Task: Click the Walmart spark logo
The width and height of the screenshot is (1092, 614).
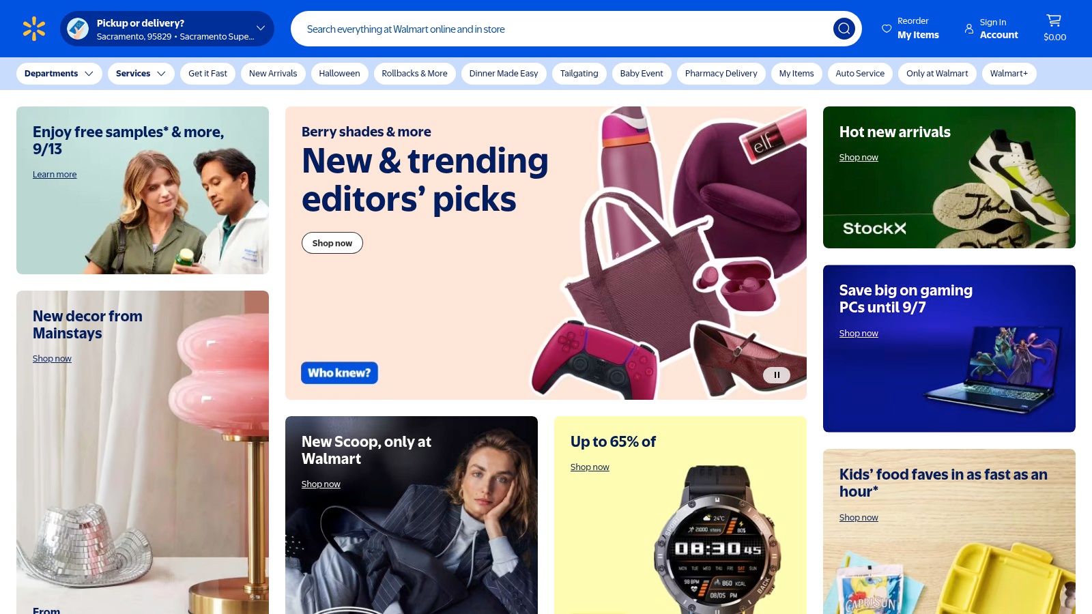Action: [33, 29]
